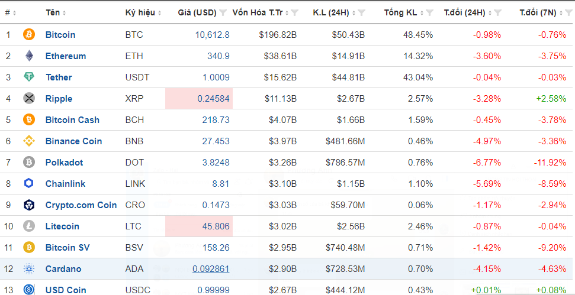Click the Ethereum diamond logo icon

coord(29,56)
